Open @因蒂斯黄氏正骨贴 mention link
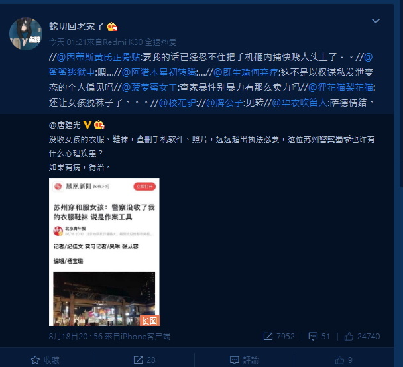This screenshot has width=403, height=367. [98, 57]
